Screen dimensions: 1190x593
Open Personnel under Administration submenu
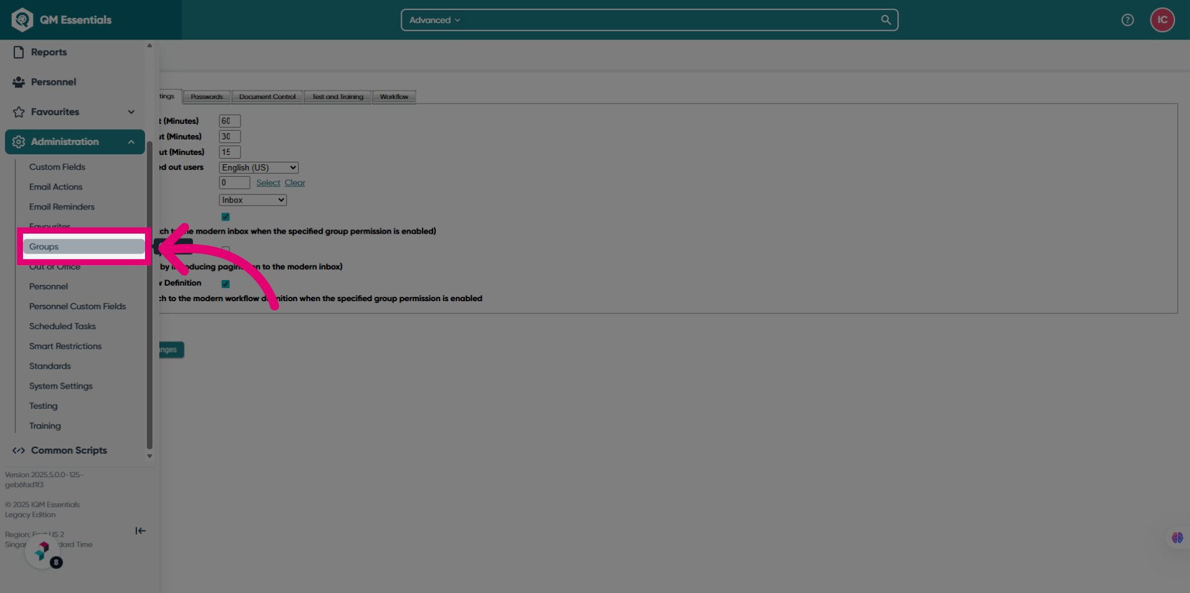pos(48,286)
